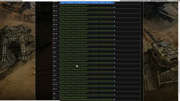Open the RU 24 server loader link
The width and height of the screenshot is (180, 101).
[87, 16]
